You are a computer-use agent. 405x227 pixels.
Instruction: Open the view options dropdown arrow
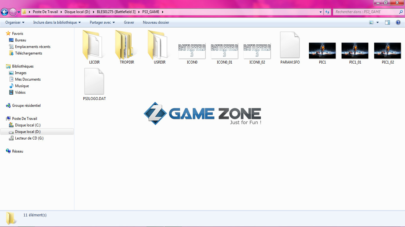tap(377, 22)
